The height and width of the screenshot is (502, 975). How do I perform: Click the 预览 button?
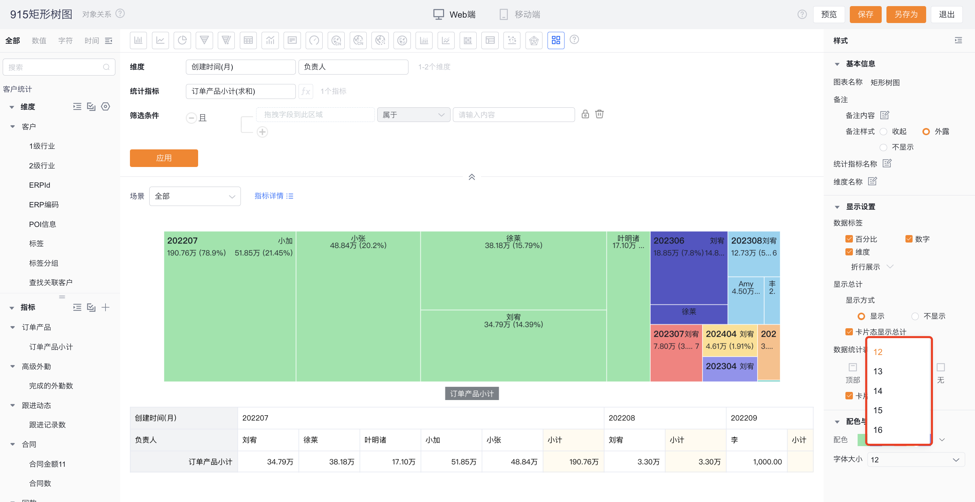829,14
